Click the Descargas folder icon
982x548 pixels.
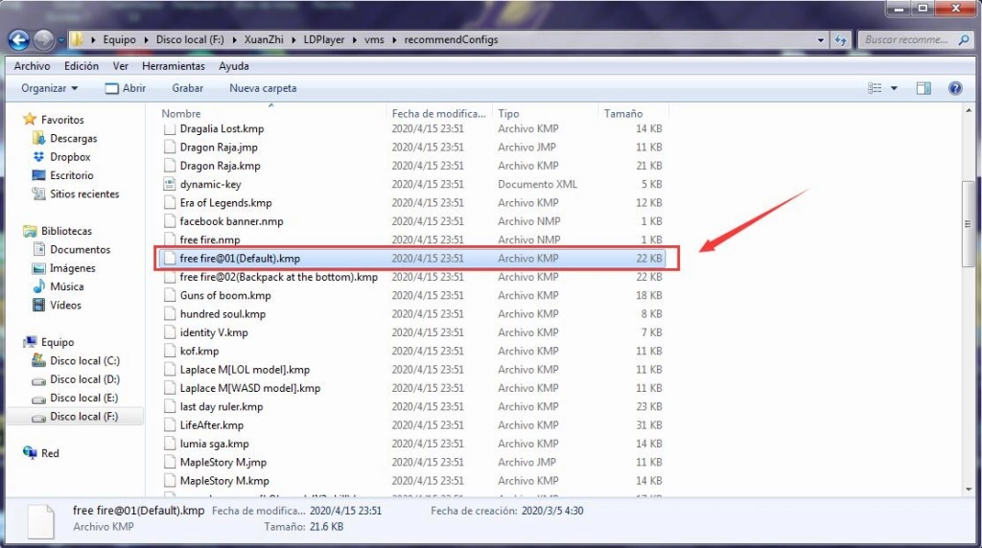(38, 138)
